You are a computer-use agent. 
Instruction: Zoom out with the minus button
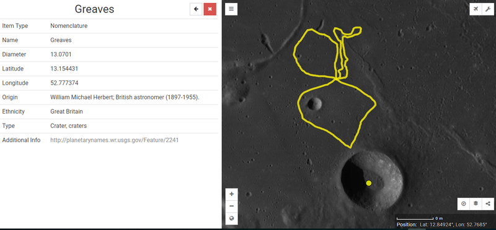pos(231,206)
